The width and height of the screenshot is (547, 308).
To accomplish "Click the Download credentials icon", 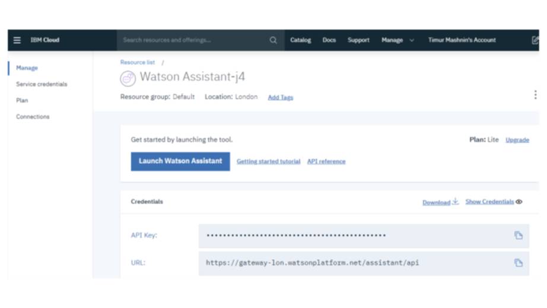I will (x=455, y=202).
